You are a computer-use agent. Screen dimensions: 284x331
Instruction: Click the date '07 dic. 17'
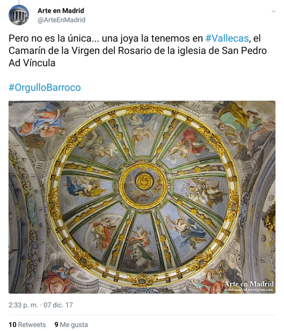(x=58, y=305)
